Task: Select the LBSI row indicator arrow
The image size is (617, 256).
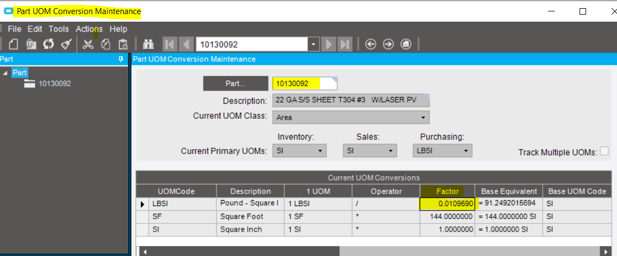Action: (142, 204)
